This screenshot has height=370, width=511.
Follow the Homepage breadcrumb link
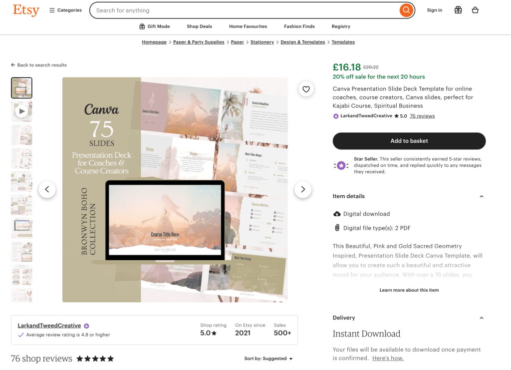click(x=154, y=42)
